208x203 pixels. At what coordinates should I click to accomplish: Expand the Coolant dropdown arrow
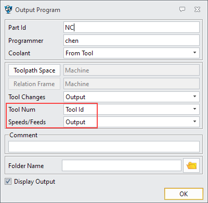coord(194,53)
